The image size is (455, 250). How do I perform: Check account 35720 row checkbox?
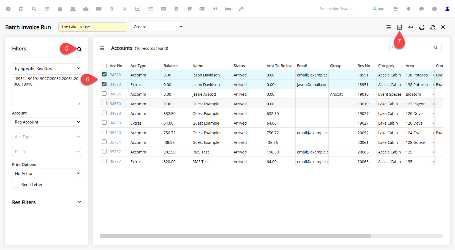coord(104,132)
